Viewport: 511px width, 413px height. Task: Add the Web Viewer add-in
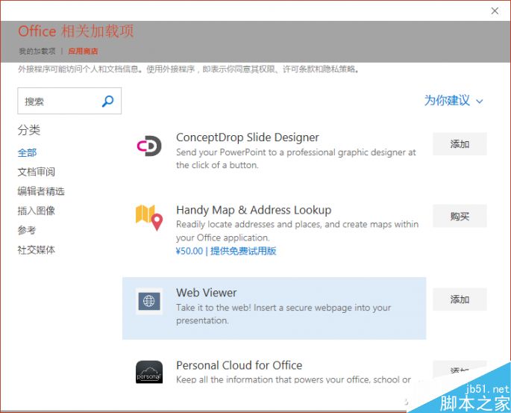[x=460, y=299]
